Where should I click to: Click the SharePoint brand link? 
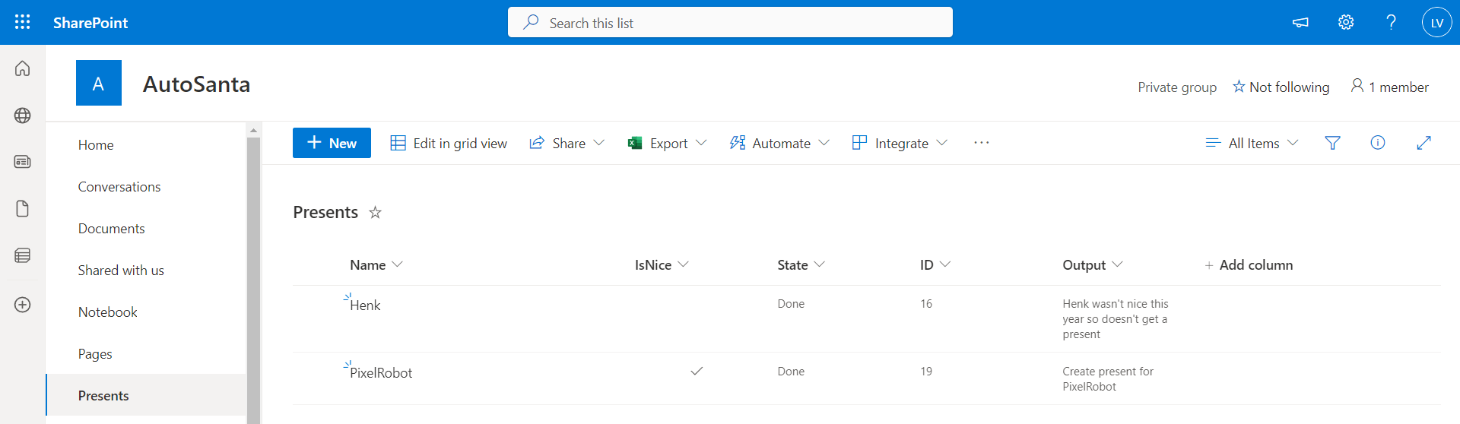point(90,23)
